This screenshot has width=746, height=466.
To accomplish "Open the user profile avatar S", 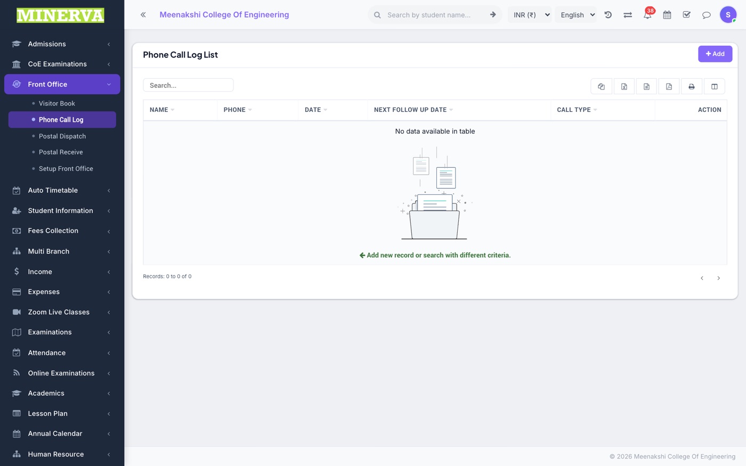I will click(728, 15).
